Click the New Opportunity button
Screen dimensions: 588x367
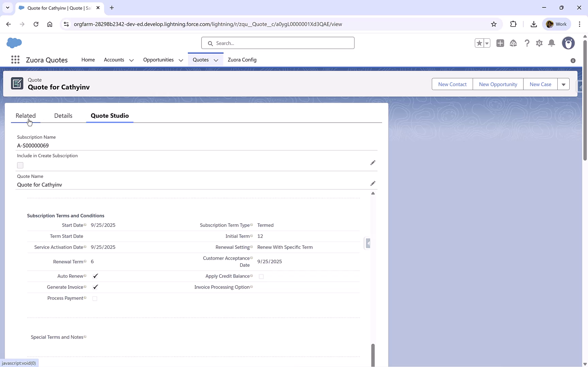point(498,84)
